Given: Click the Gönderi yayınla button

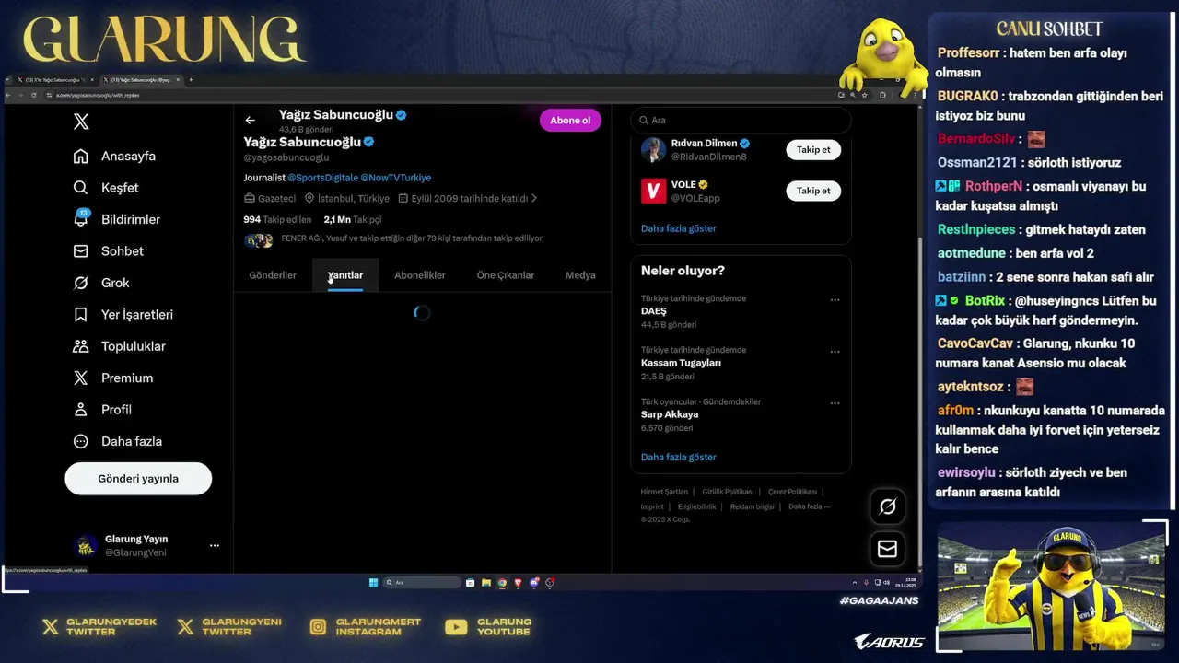Looking at the screenshot, I should (x=138, y=479).
